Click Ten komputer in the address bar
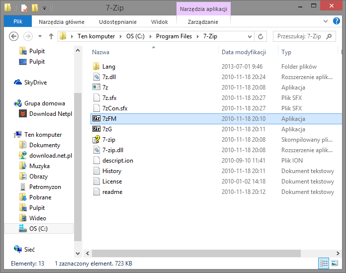The image size is (346, 273). 96,36
